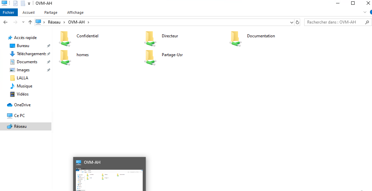Screen dimensions: 372x191
Task: Open the homes shared folder icon
Action: click(x=65, y=58)
